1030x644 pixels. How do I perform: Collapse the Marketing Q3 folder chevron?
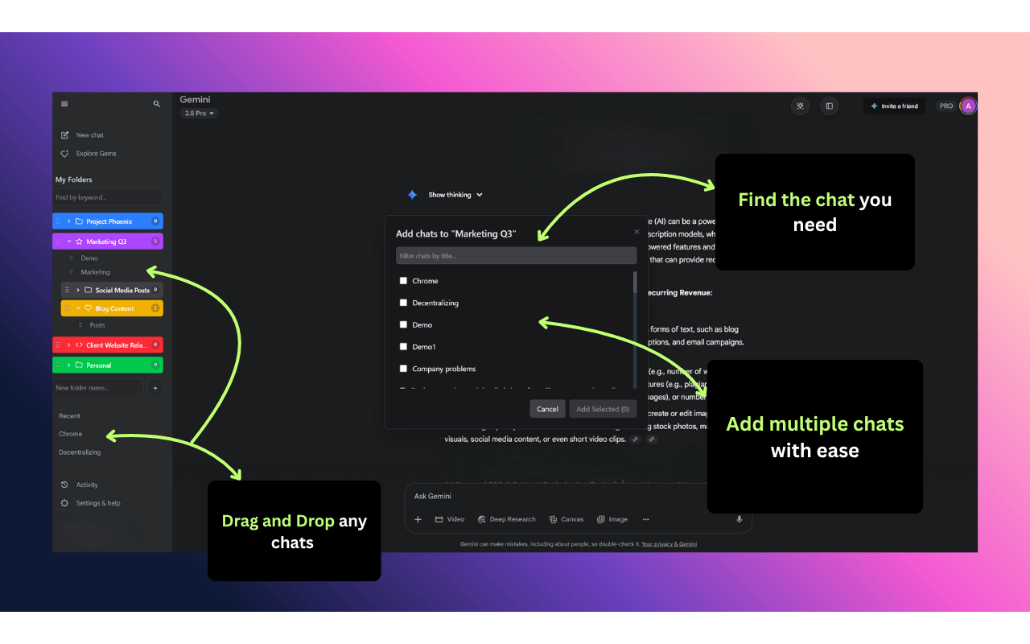(x=69, y=242)
